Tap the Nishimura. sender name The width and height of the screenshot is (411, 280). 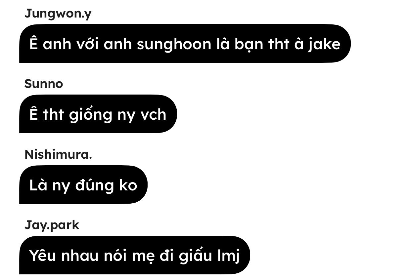pos(58,154)
